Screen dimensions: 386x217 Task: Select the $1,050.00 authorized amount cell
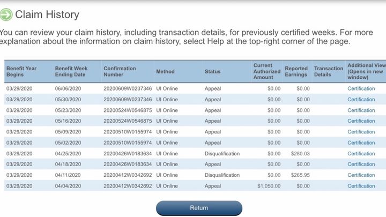pyautogui.click(x=269, y=186)
